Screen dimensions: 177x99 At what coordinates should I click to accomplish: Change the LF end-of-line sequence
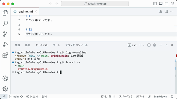tap(149, 97)
